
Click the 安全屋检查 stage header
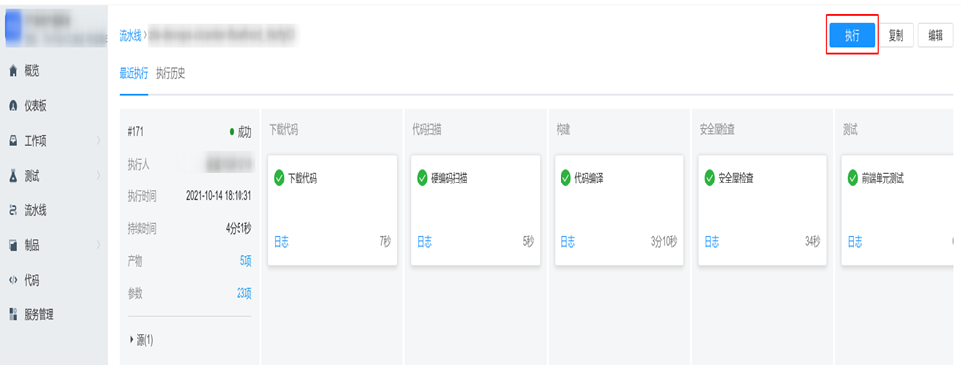click(718, 130)
